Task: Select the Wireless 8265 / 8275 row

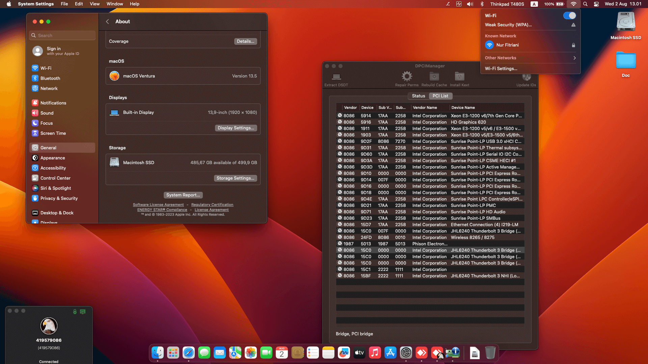Action: (x=473, y=237)
